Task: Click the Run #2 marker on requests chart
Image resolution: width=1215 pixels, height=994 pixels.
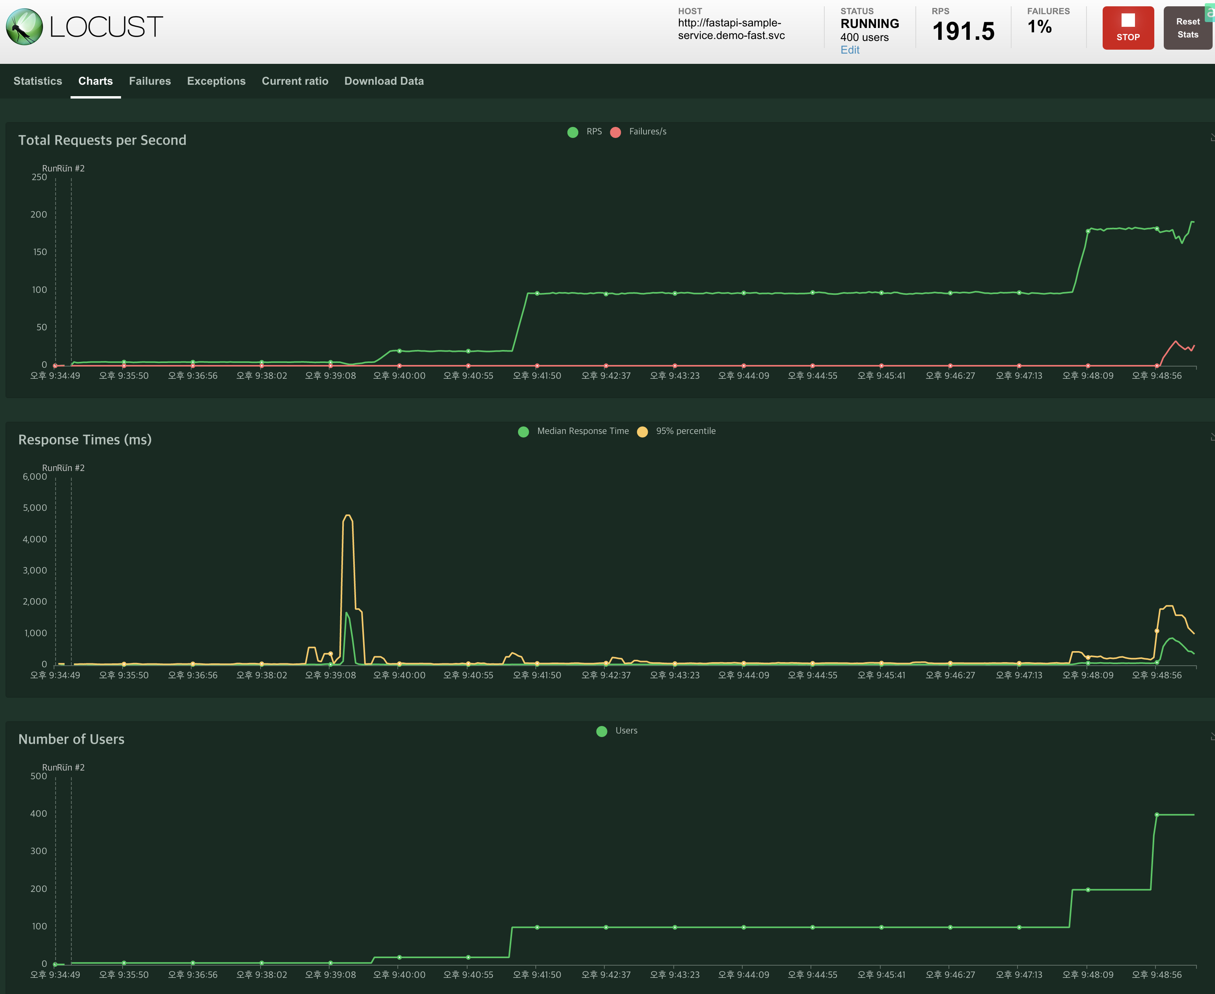Action: tap(72, 168)
